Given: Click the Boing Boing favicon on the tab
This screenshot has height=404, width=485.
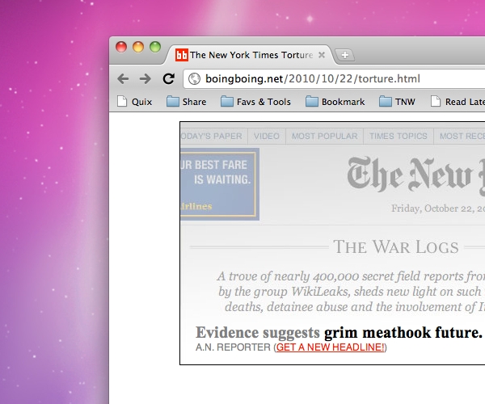Looking at the screenshot, I should coord(182,55).
